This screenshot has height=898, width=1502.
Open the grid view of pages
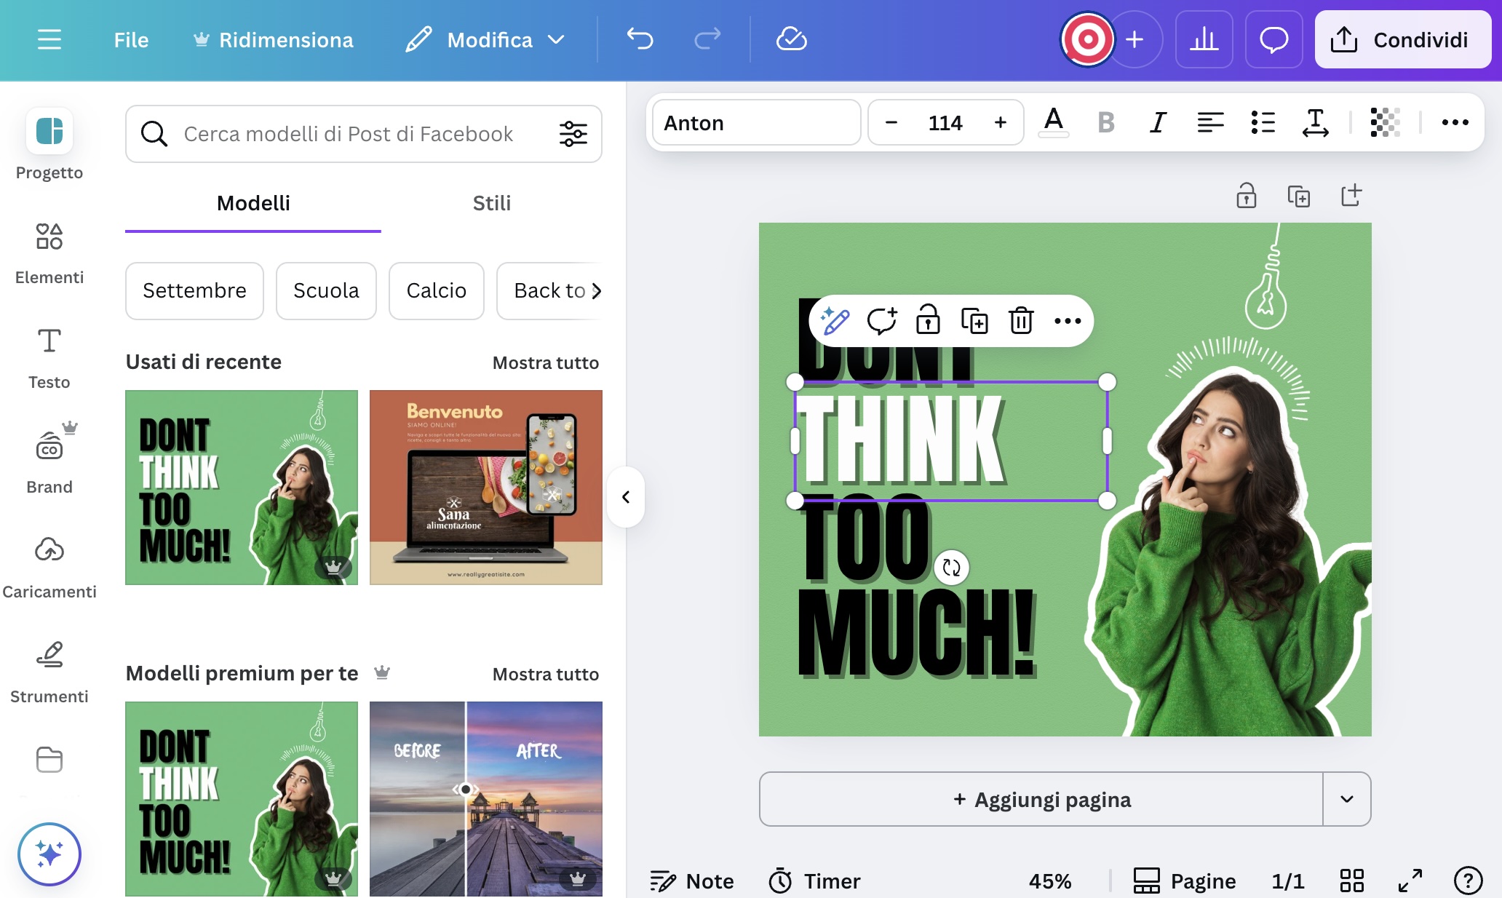[1351, 881]
